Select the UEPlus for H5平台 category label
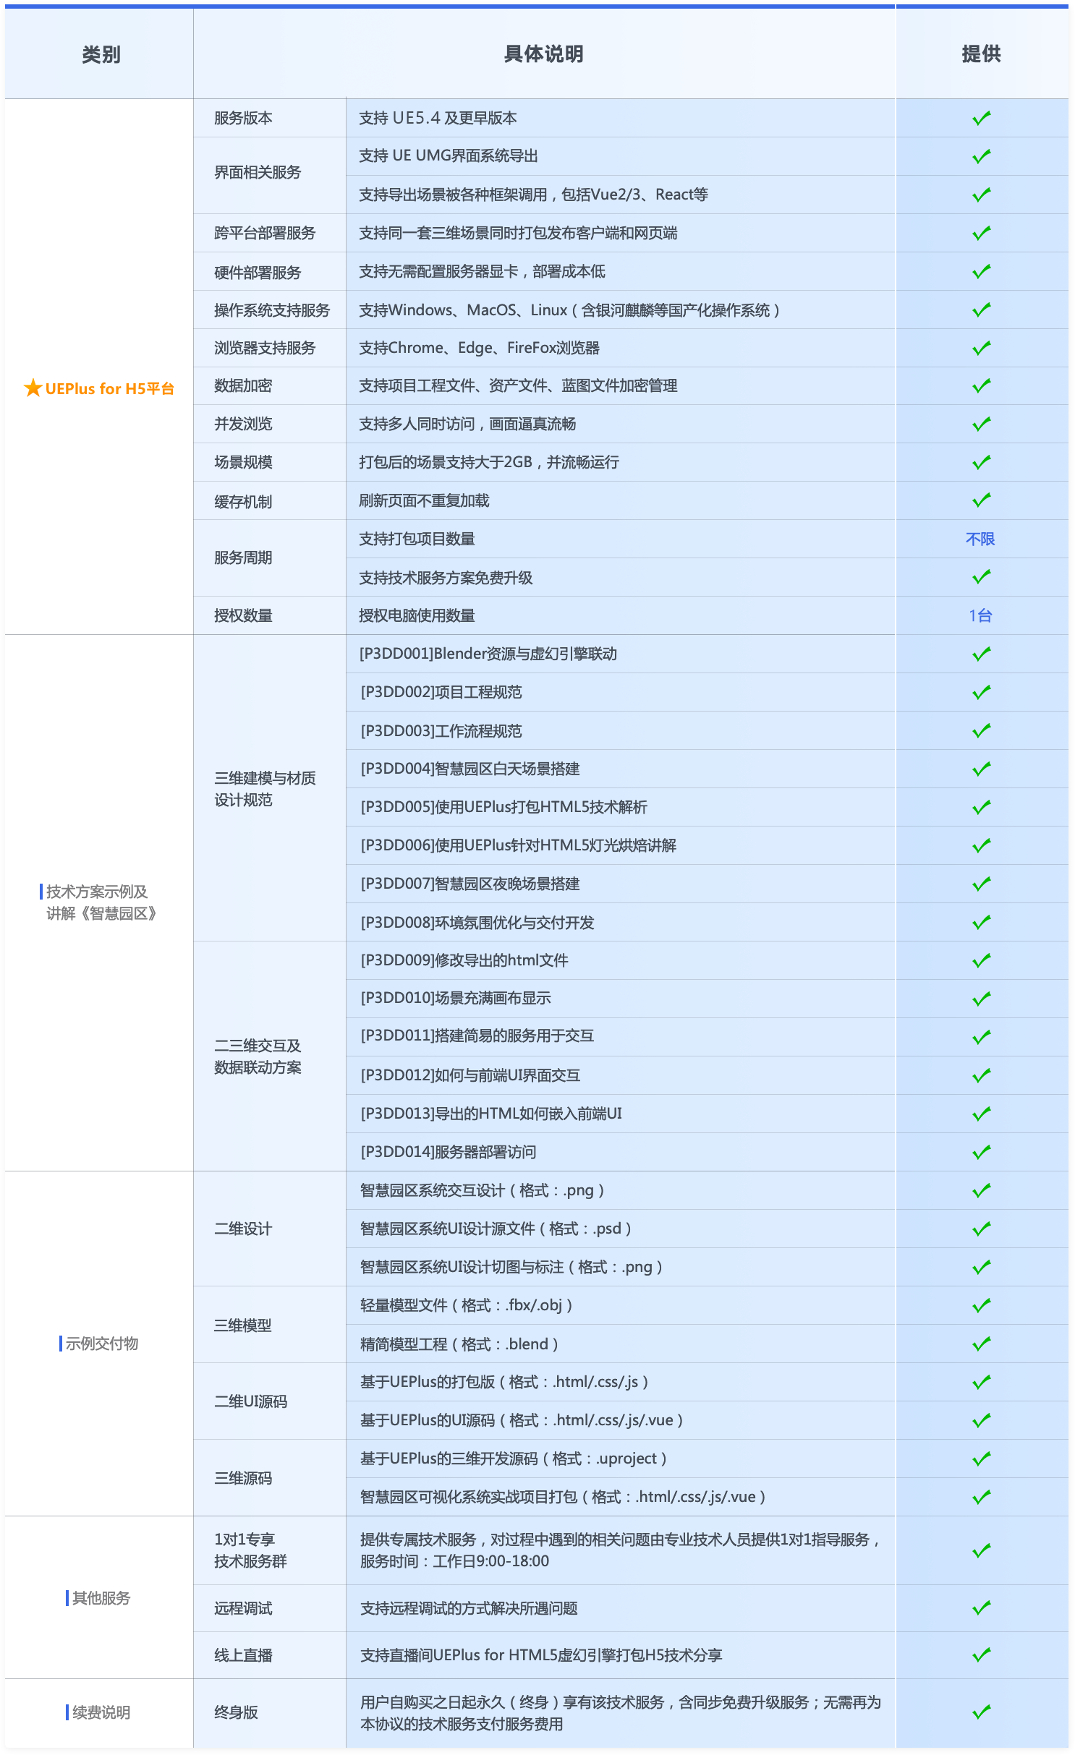The image size is (1075, 1755). pos(109,388)
